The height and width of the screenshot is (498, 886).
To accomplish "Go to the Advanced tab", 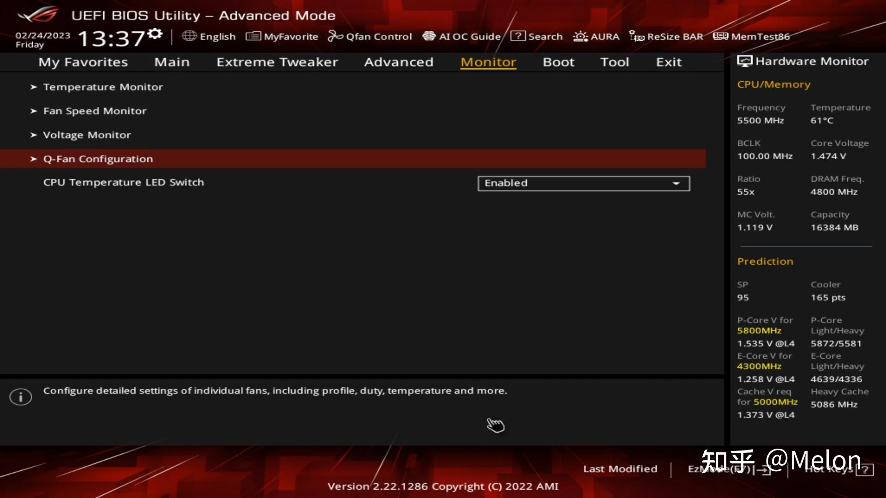I will [x=399, y=62].
